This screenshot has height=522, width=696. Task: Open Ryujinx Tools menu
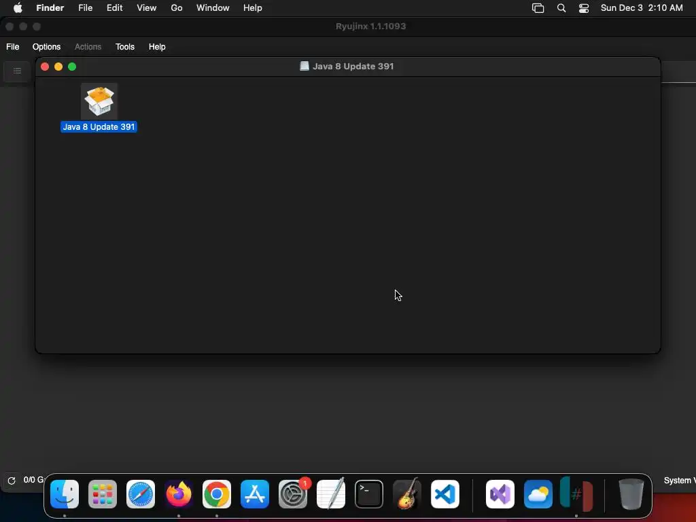[x=125, y=47]
